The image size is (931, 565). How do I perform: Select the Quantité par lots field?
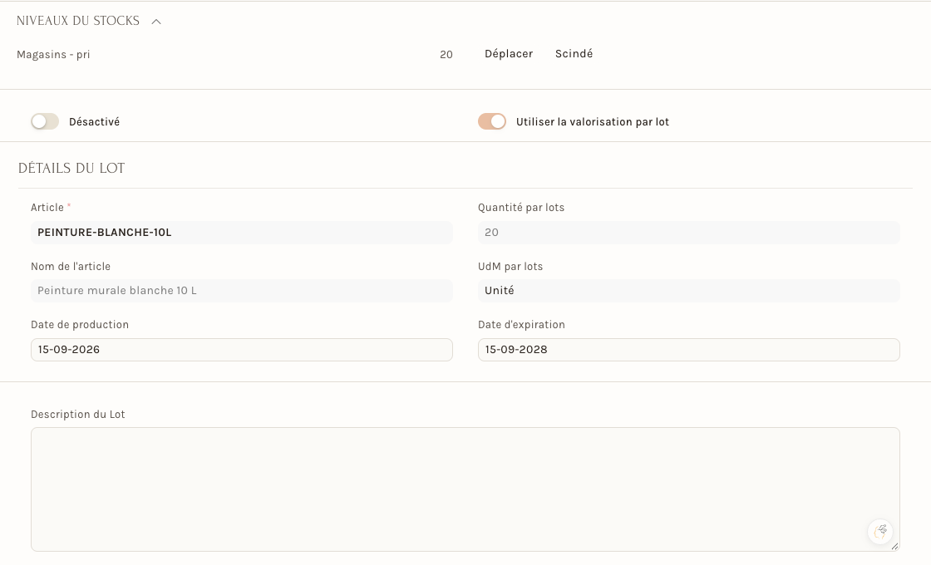click(x=689, y=233)
